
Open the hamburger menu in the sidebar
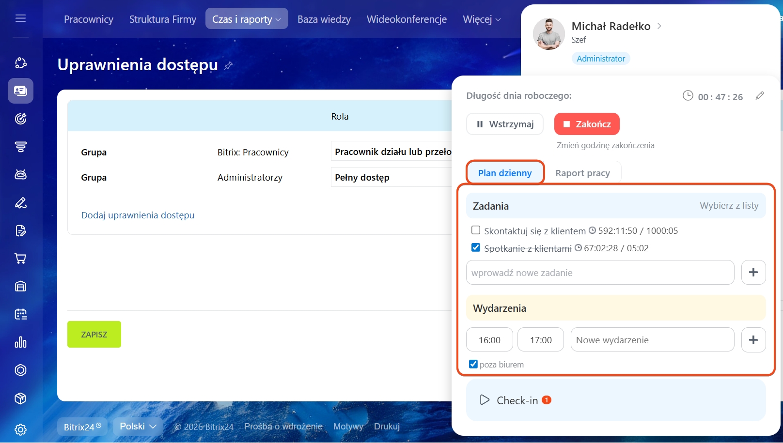point(20,18)
